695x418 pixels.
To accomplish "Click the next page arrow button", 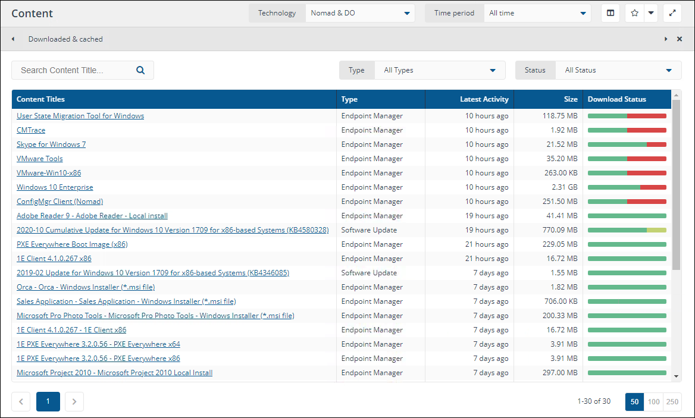I will (74, 402).
